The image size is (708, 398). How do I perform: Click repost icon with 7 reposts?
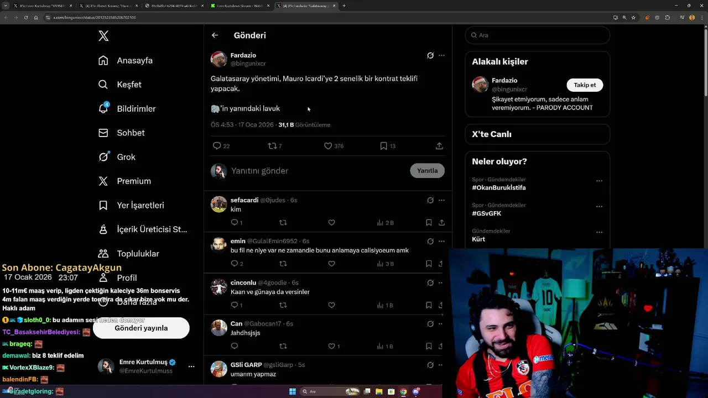[272, 146]
